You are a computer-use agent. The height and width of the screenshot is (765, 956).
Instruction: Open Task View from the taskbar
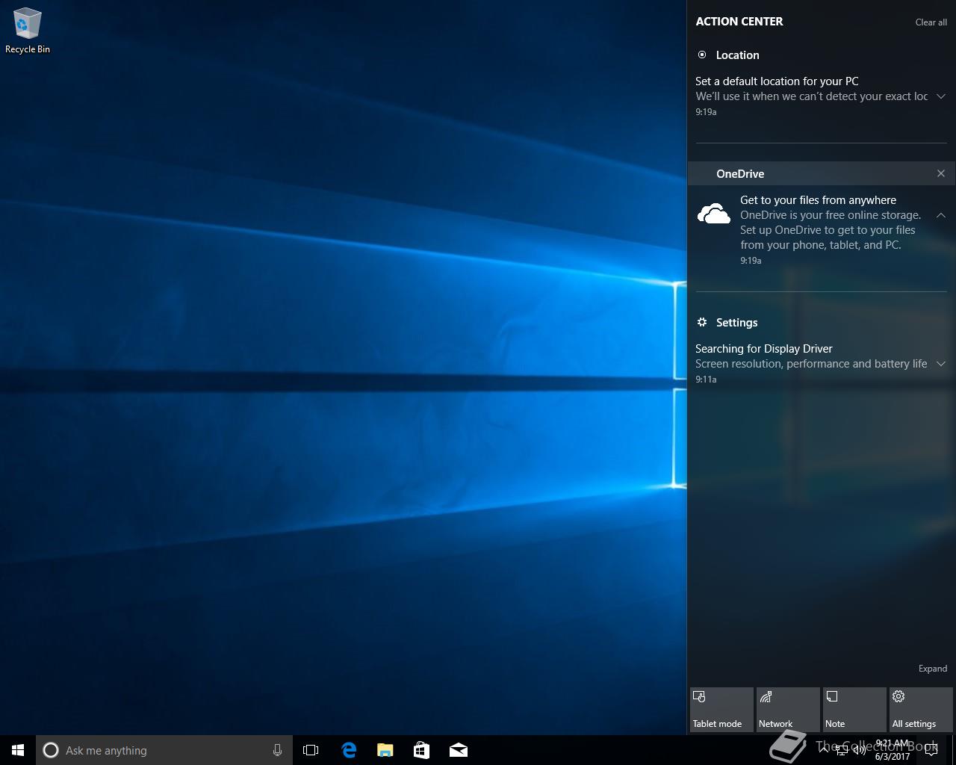311,750
